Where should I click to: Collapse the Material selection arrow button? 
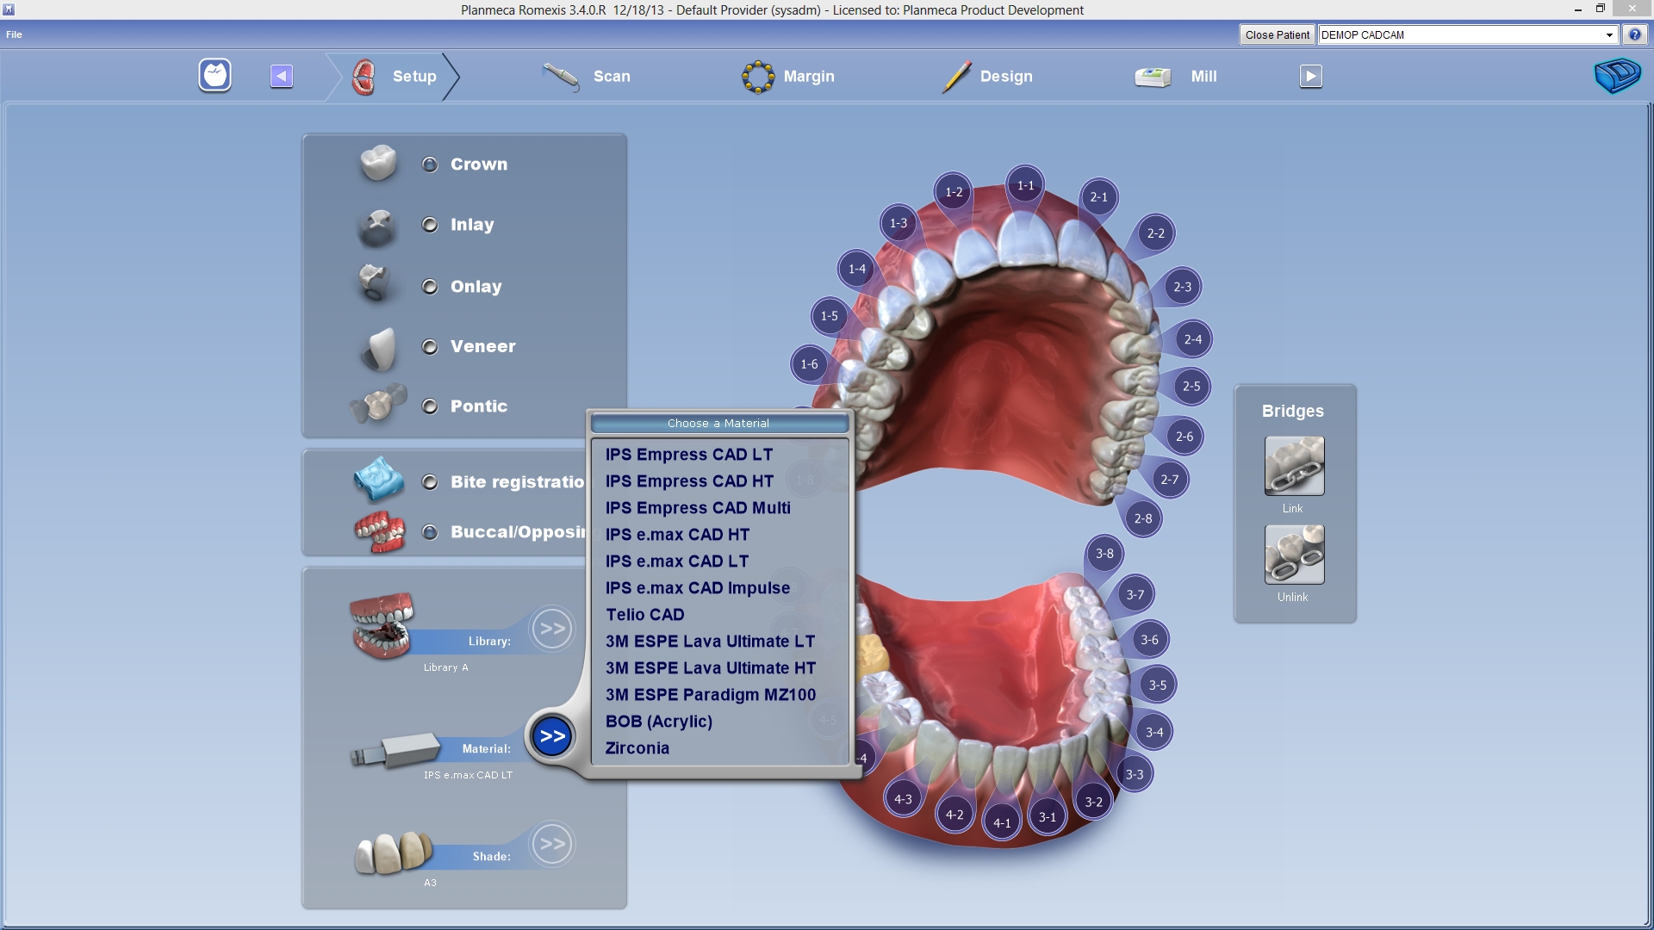552,736
